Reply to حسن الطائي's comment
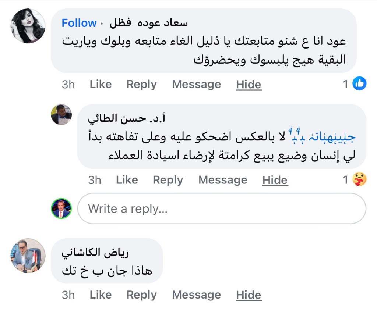This screenshot has height=314, width=377. (x=168, y=180)
